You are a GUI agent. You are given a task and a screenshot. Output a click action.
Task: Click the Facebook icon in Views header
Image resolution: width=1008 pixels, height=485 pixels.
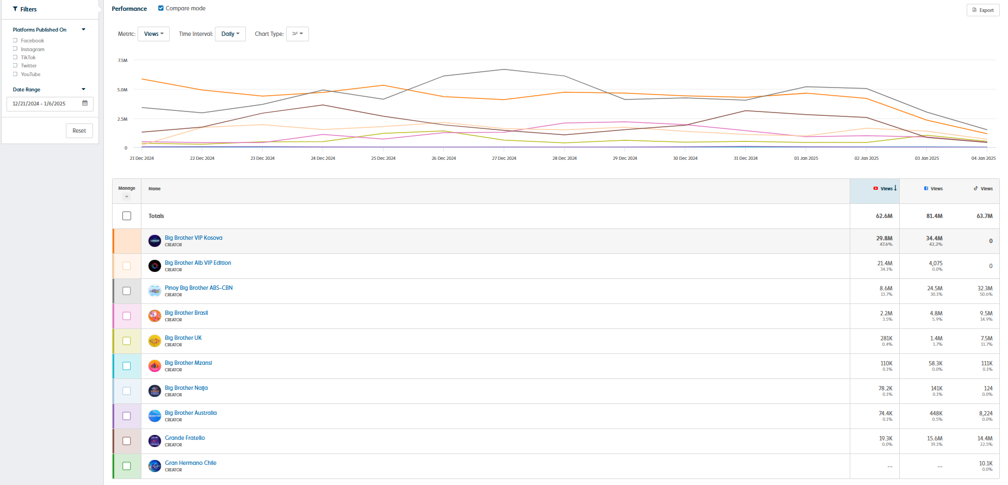pos(926,189)
